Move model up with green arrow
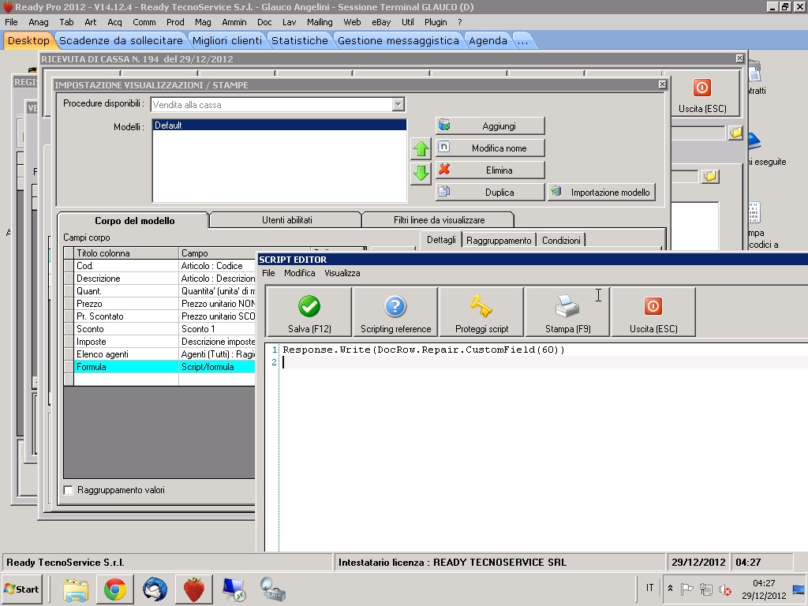The height and width of the screenshot is (606, 808). (x=421, y=149)
